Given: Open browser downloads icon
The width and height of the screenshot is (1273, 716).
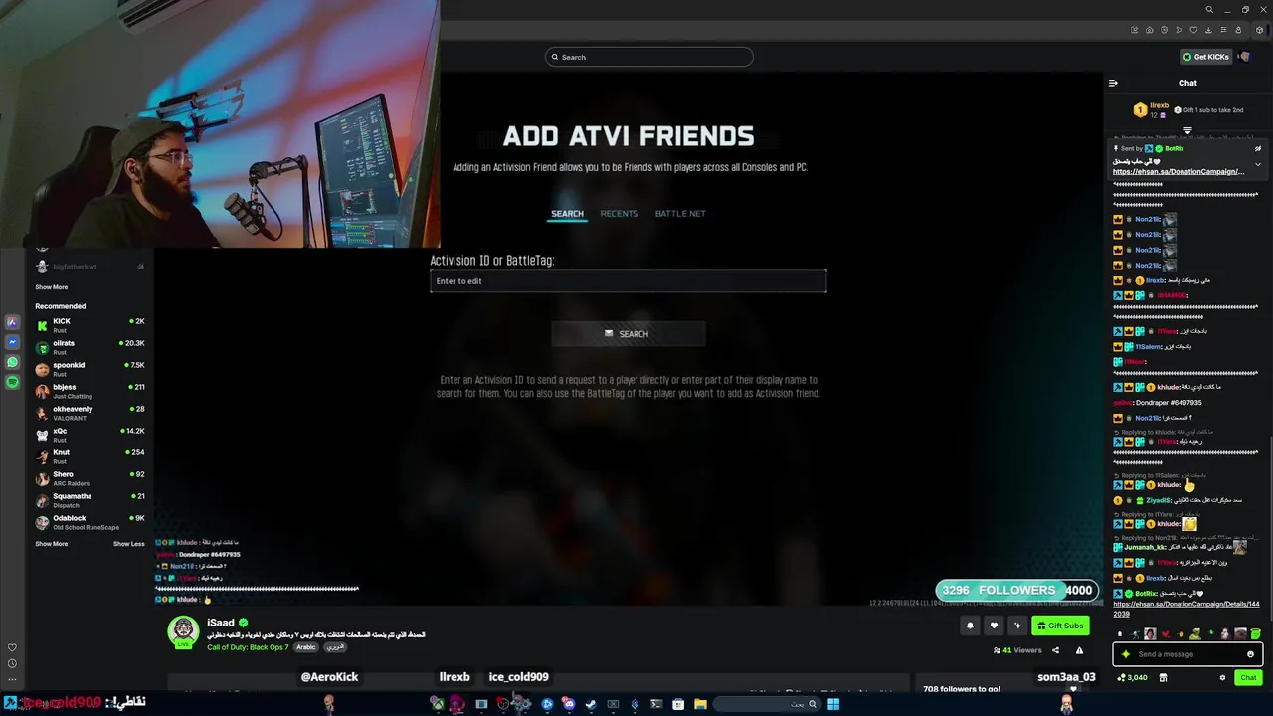Looking at the screenshot, I should pos(1208,30).
